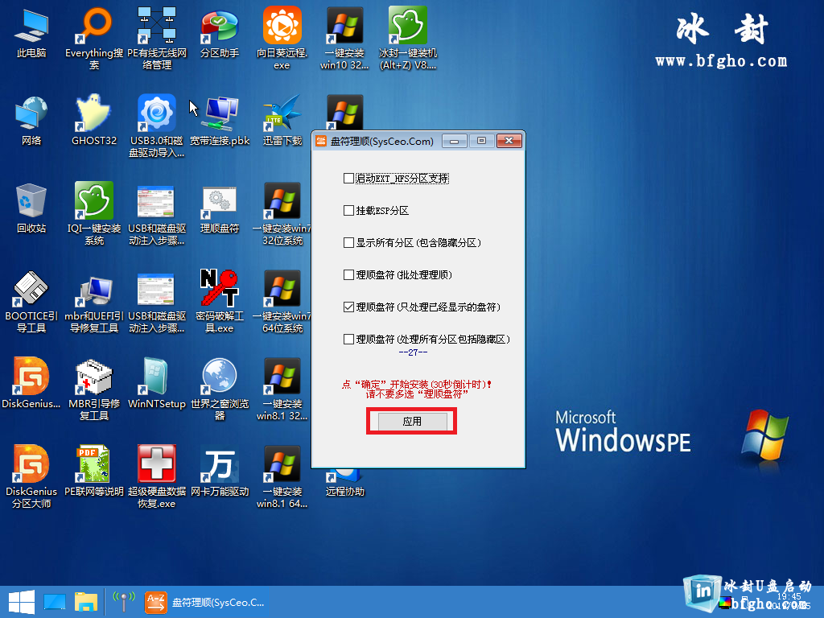Click the taskbar show-desktop icon
This screenshot has height=618, width=824.
tap(55, 602)
